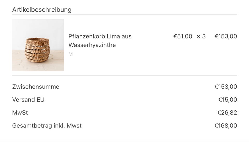Select the size variant label M
Viewport: 249px width, 142px height.
pos(71,54)
